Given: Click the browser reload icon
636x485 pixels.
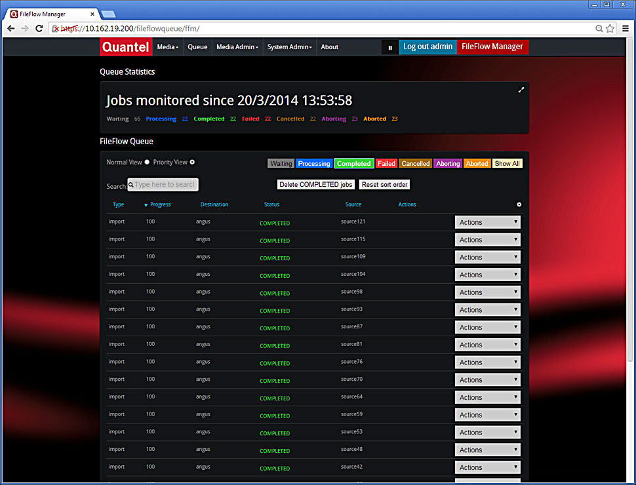Looking at the screenshot, I should [39, 28].
